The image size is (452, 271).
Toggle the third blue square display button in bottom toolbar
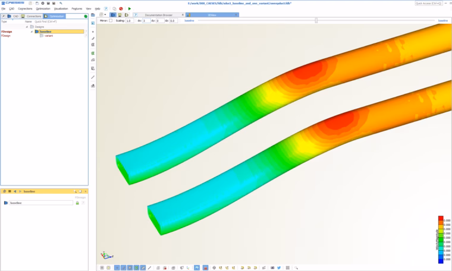tap(130, 268)
